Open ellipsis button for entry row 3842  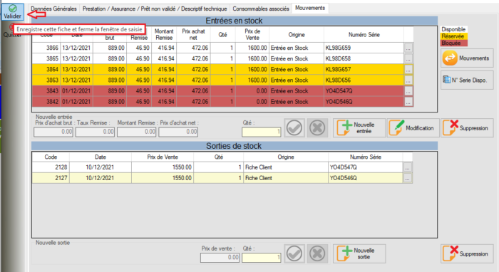(408, 102)
